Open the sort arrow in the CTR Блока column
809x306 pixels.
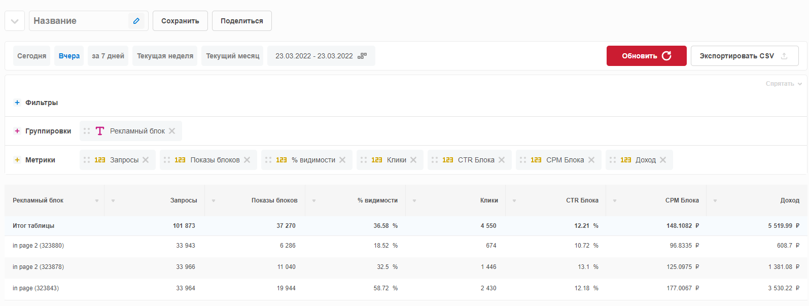[514, 201]
